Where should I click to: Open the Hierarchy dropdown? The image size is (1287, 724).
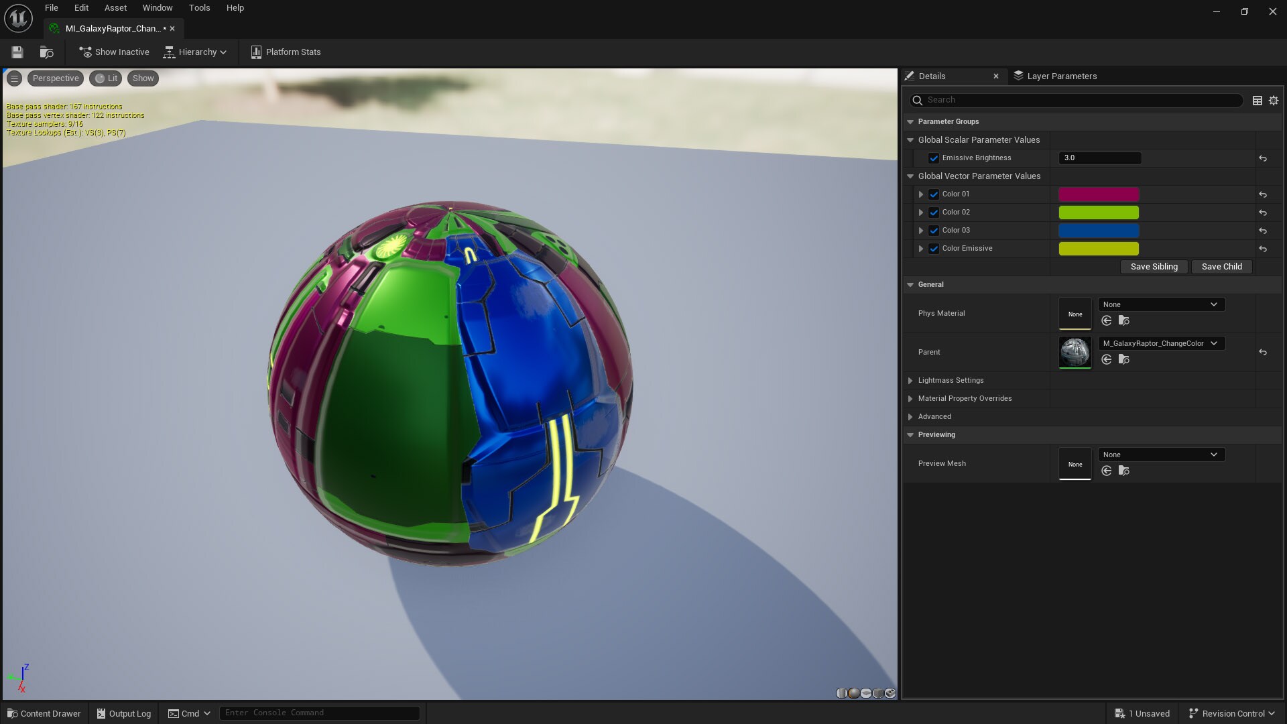click(x=196, y=52)
